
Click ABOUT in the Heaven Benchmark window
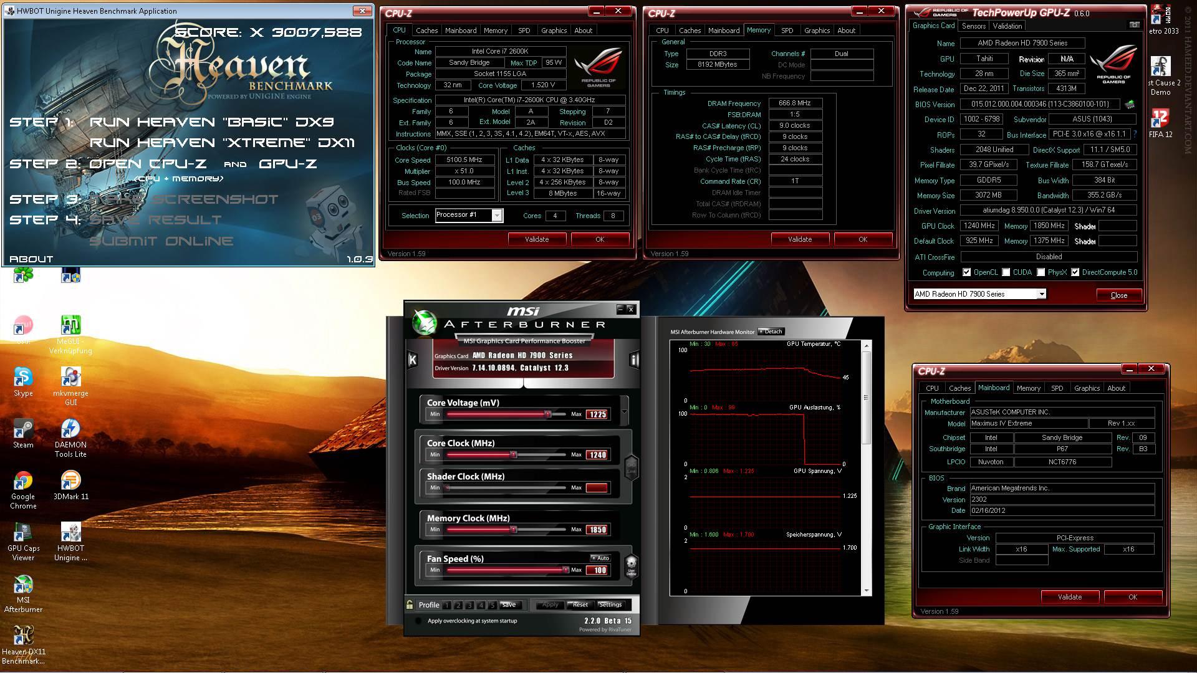[x=31, y=259]
